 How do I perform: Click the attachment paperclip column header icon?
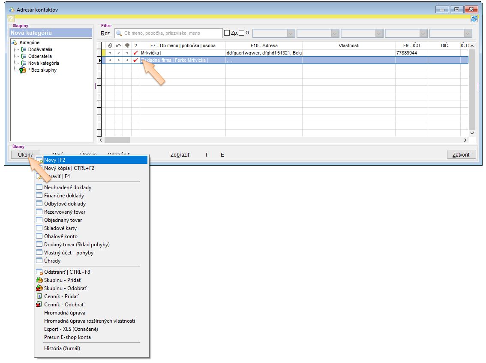pyautogui.click(x=110, y=45)
